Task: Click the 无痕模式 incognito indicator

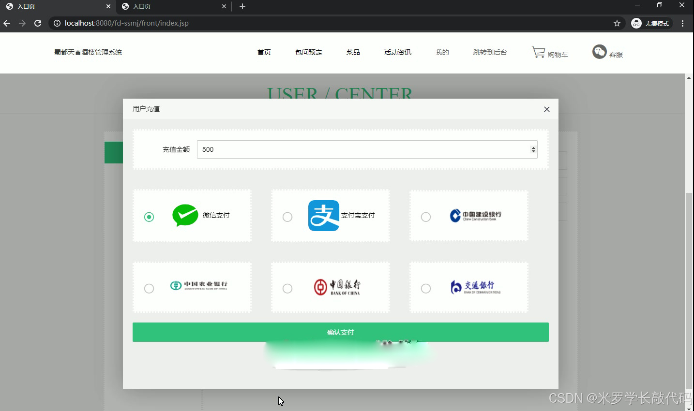Action: (650, 23)
